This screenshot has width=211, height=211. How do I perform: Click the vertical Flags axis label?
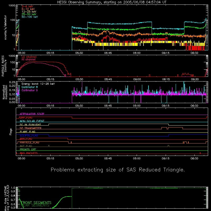point(11,132)
